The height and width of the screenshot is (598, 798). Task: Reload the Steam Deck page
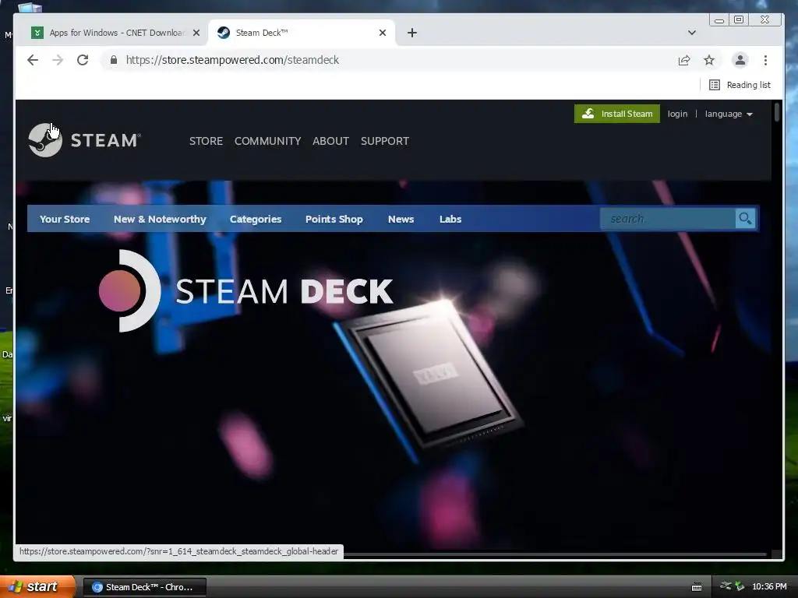(x=83, y=60)
